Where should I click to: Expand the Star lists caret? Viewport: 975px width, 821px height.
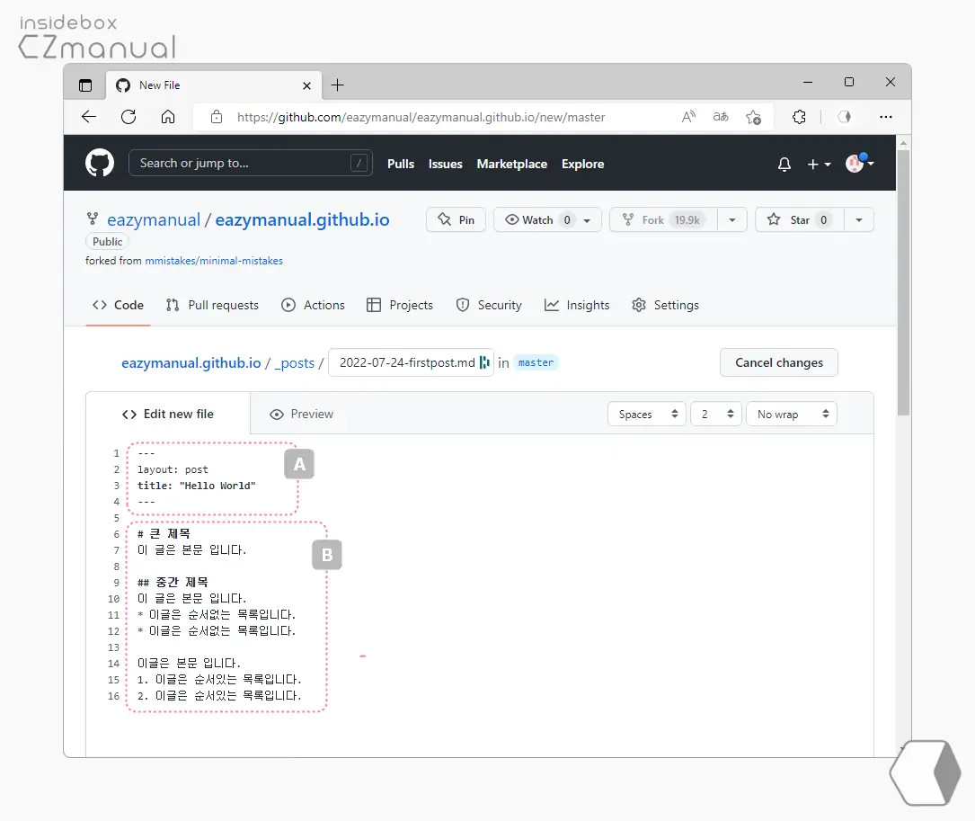859,219
